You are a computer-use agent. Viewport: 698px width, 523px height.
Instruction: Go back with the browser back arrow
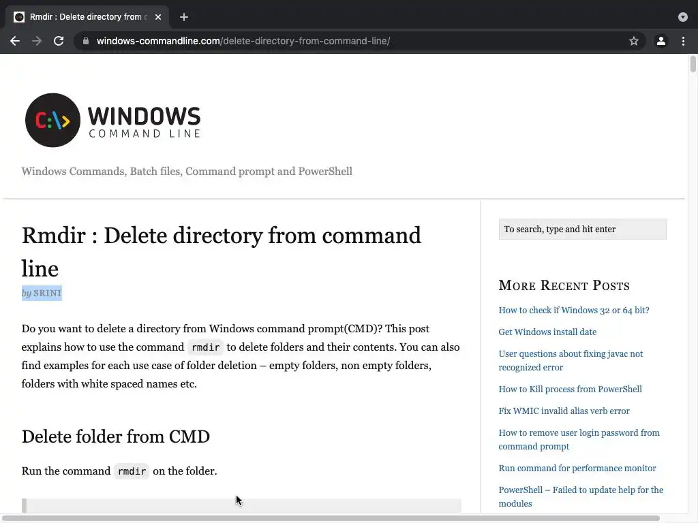(15, 41)
